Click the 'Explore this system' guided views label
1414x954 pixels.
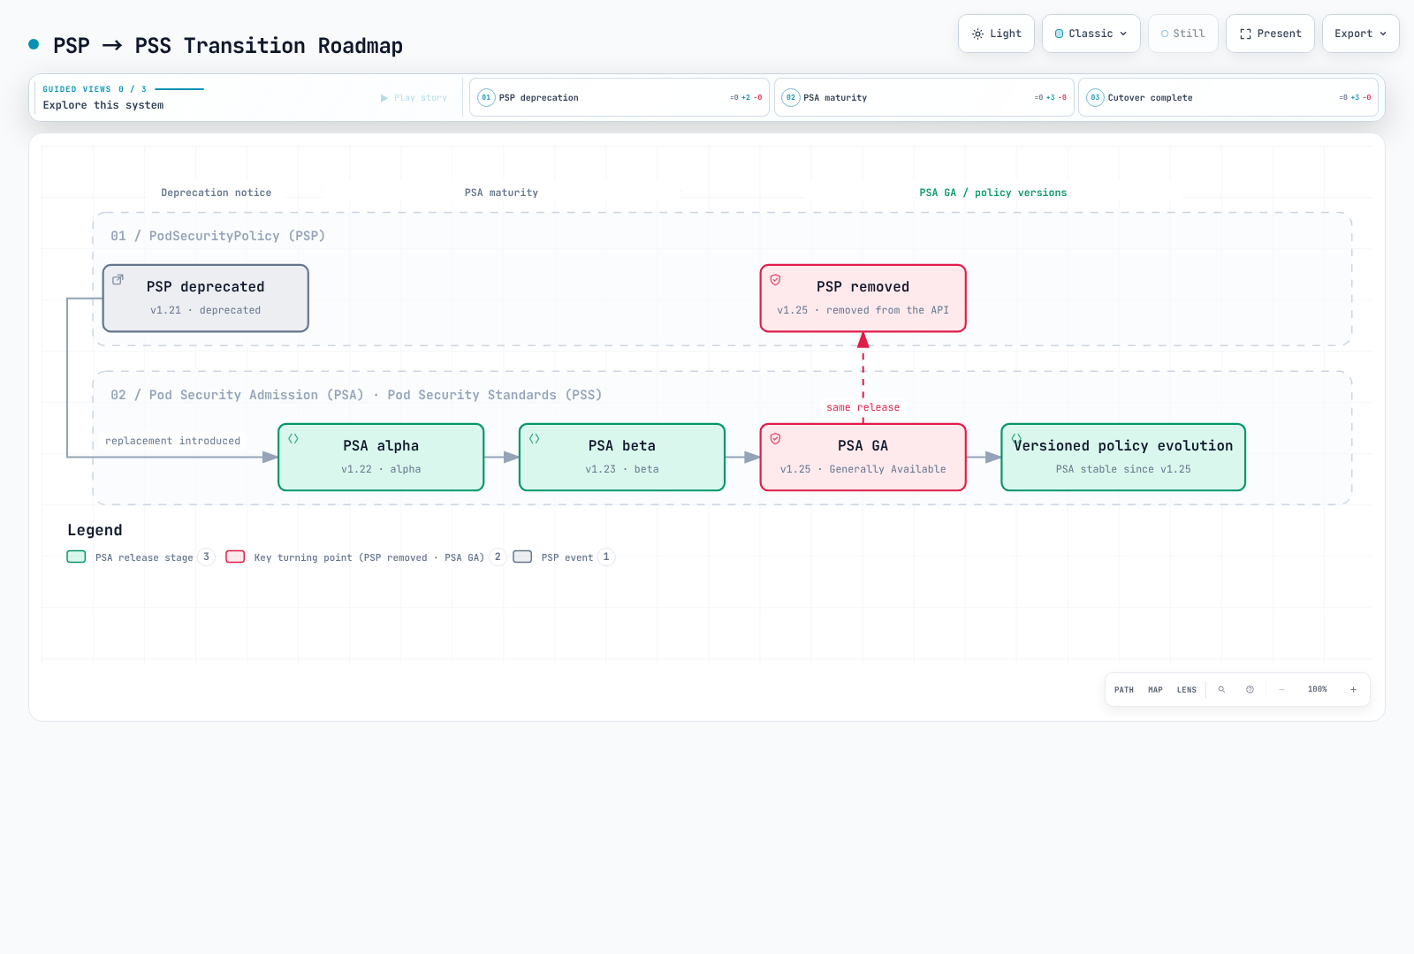click(x=103, y=105)
